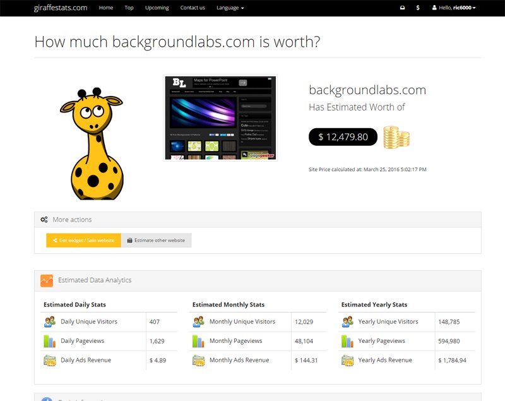
Task: Click the Monthly Unique Visitors people icon
Action: (x=198, y=322)
